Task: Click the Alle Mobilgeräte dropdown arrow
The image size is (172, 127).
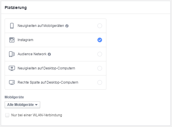Action: click(36, 105)
